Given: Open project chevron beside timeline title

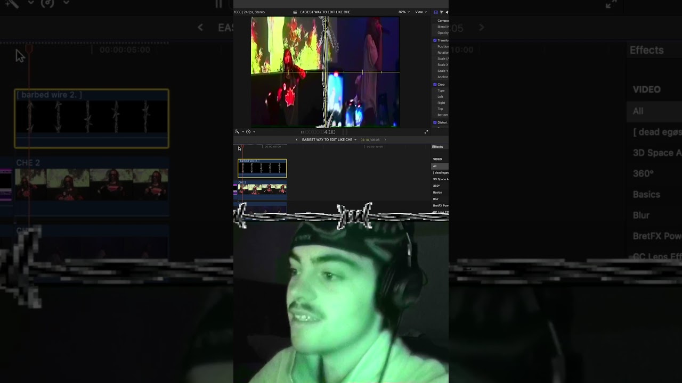Looking at the screenshot, I should point(355,140).
